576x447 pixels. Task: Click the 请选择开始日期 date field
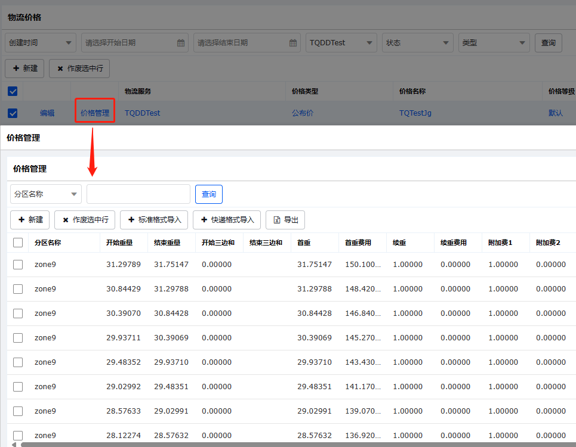135,43
